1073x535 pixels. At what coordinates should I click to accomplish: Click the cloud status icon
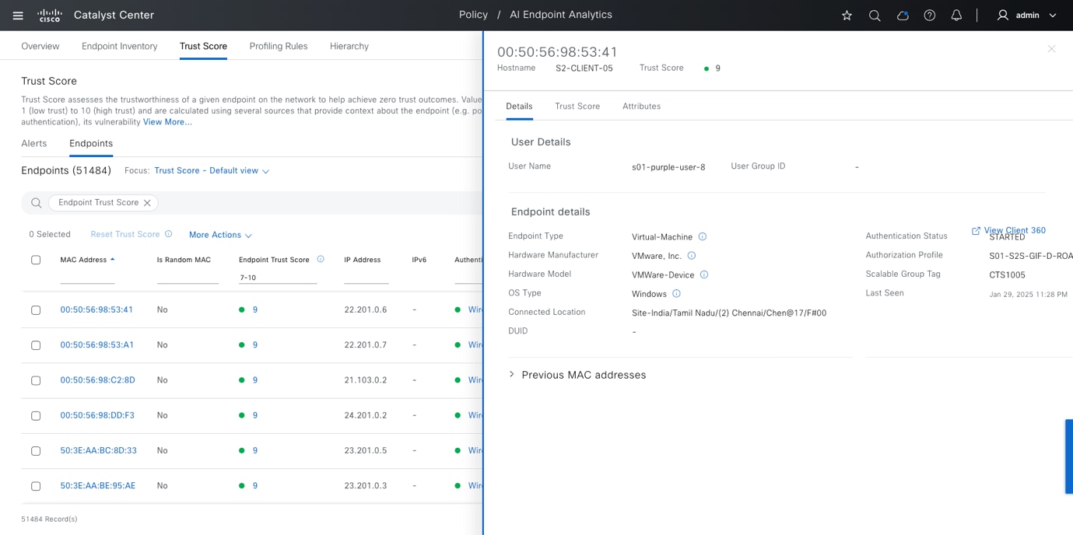point(902,16)
